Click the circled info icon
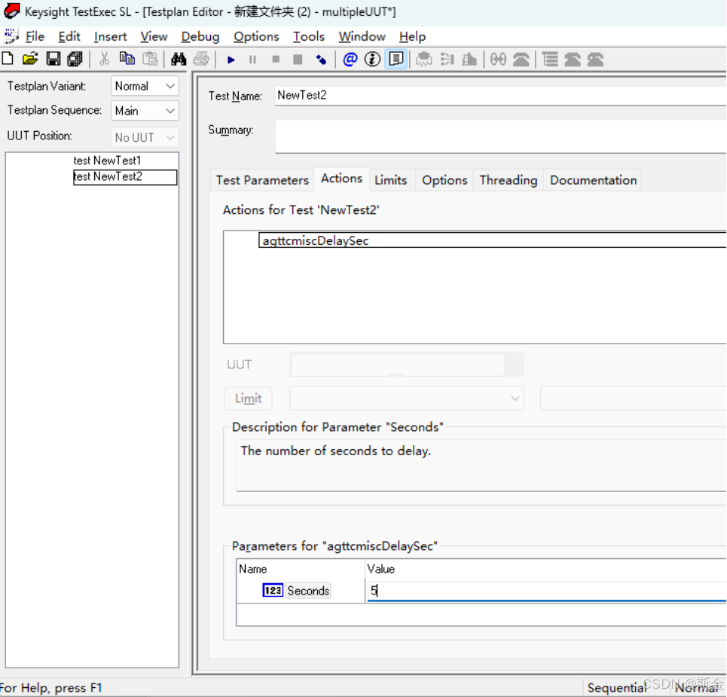This screenshot has width=727, height=697. coord(372,60)
